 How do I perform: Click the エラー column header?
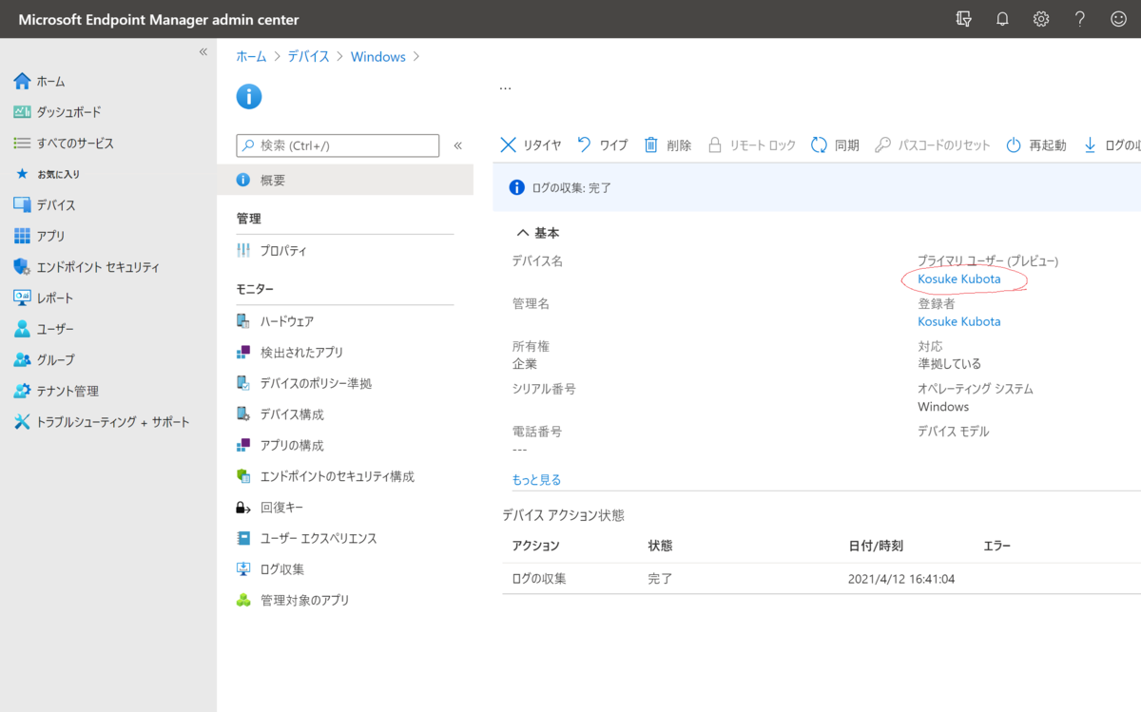point(997,546)
